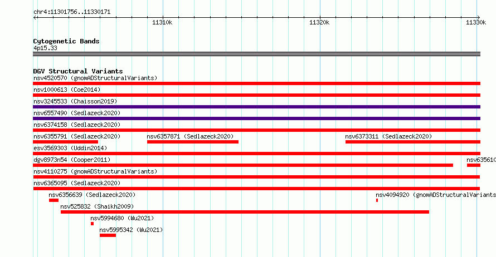
Task: Click the purple nsv3245533 variant bar
Action: click(256, 107)
